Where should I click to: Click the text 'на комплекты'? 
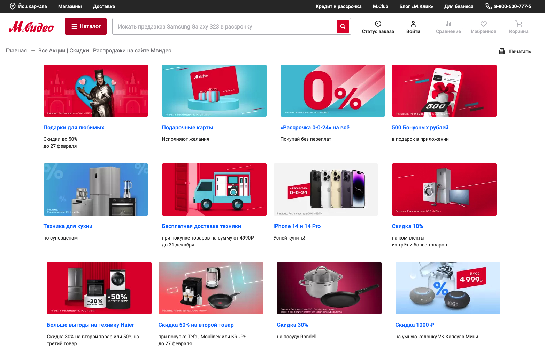[x=408, y=238]
